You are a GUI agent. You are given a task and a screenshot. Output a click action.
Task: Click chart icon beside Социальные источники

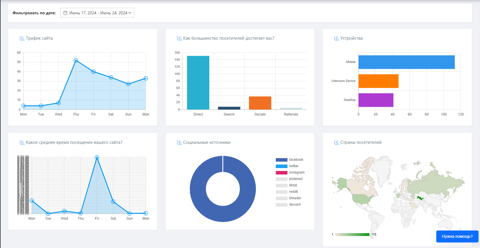179,142
